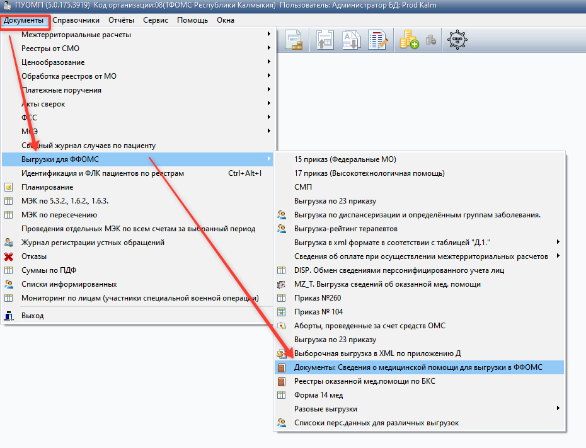Select 'Реестры оказанной мед.помощи по БКС'
Image resolution: width=586 pixels, height=448 pixels.
[364, 381]
